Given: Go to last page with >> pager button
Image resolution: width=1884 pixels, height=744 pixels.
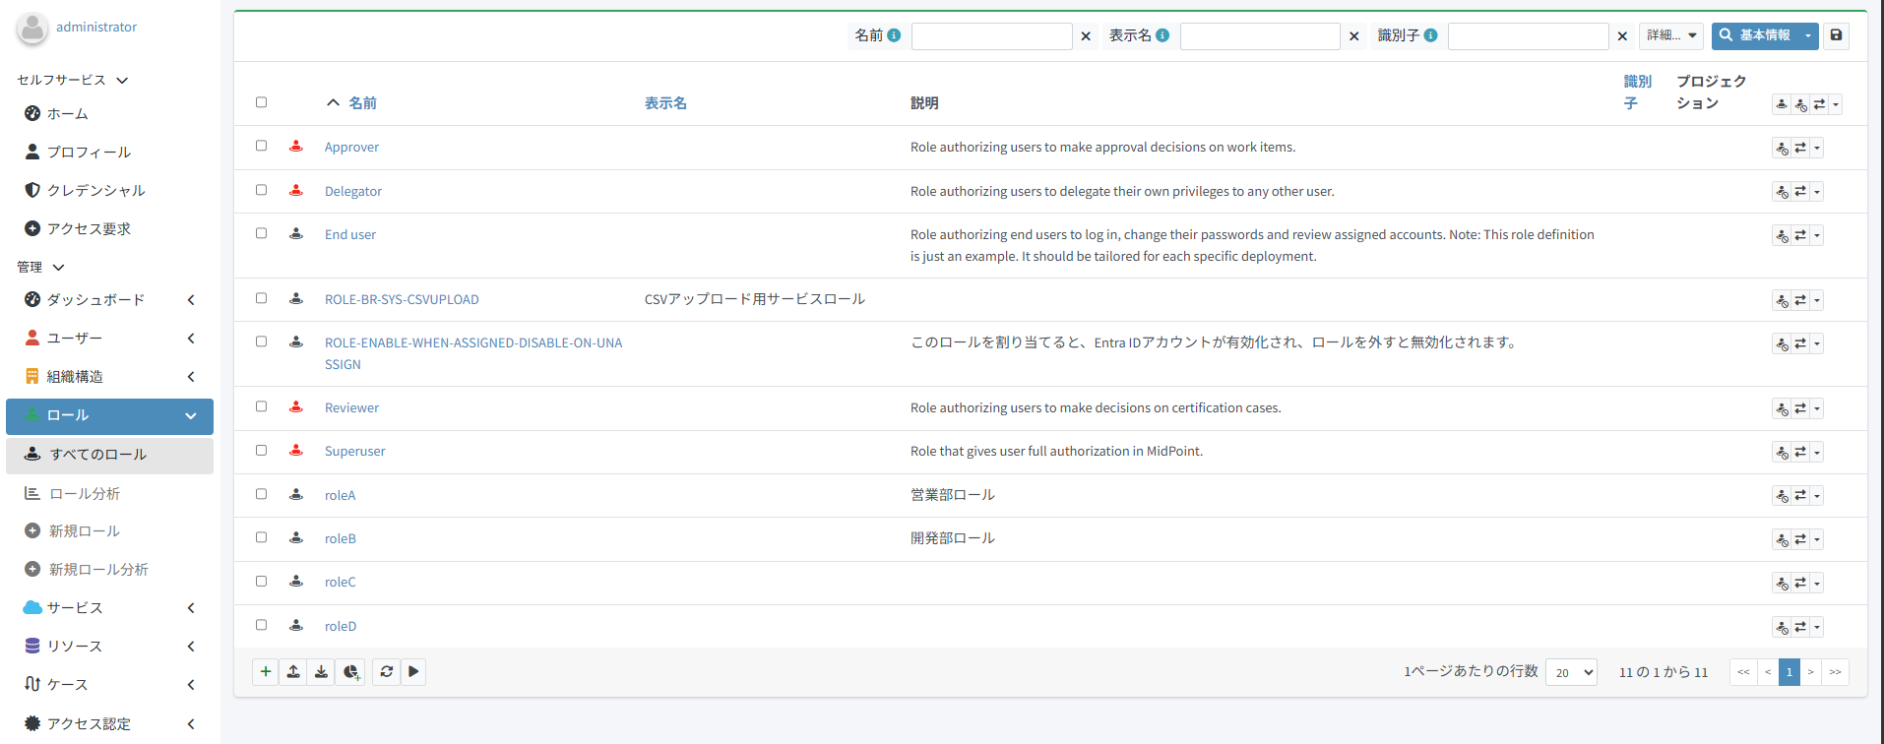Looking at the screenshot, I should [x=1835, y=672].
